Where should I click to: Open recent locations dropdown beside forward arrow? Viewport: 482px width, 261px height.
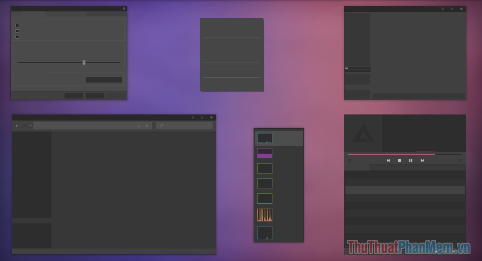pyautogui.click(x=31, y=126)
